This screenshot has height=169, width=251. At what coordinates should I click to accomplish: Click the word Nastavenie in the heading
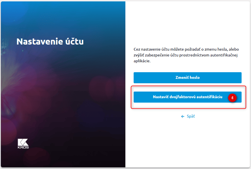(x=40, y=42)
